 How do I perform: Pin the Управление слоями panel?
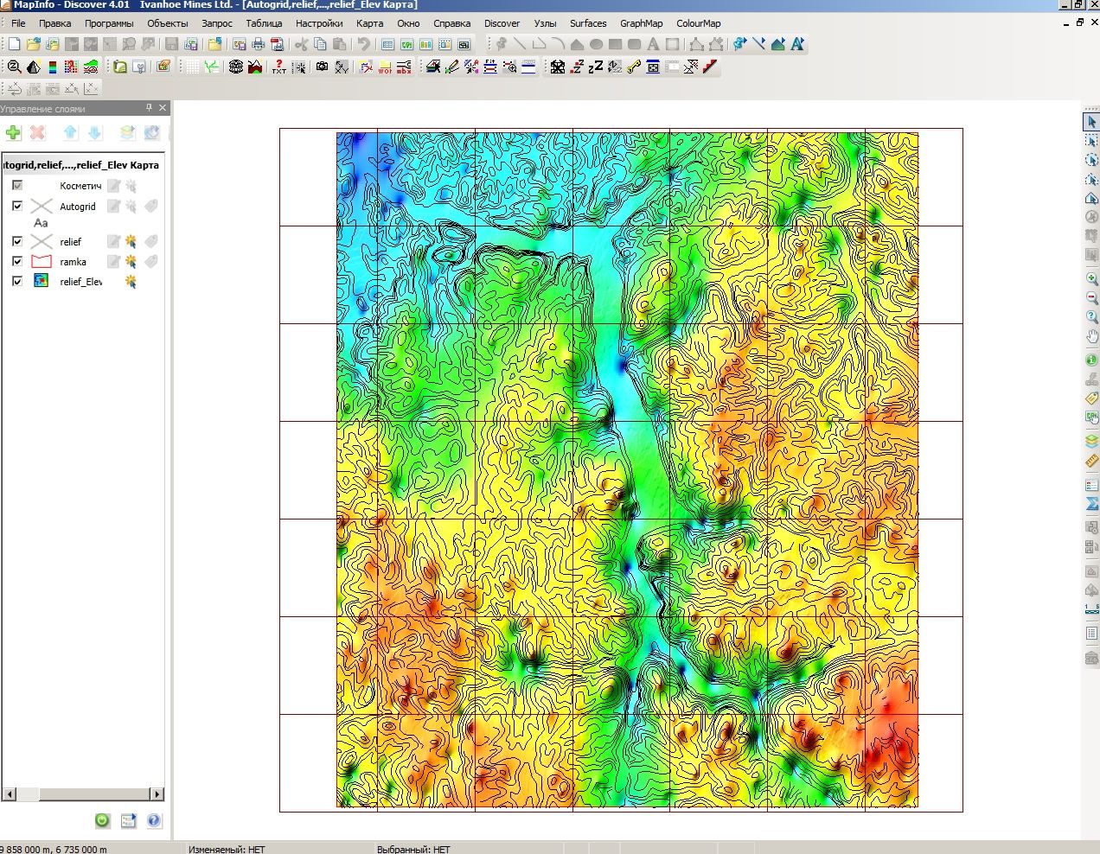(x=149, y=108)
